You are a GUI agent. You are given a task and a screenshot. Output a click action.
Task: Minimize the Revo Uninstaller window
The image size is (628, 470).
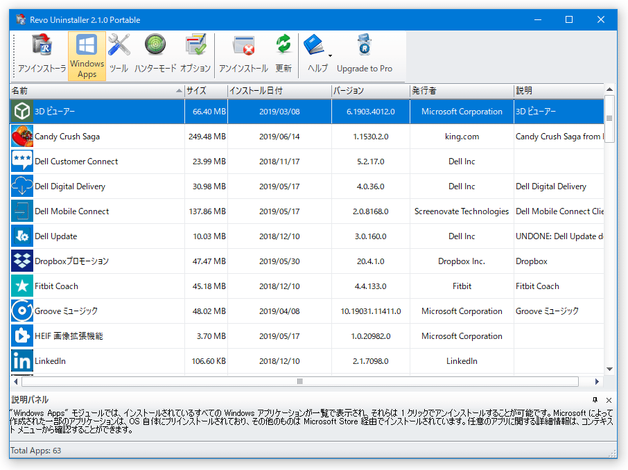pyautogui.click(x=538, y=19)
